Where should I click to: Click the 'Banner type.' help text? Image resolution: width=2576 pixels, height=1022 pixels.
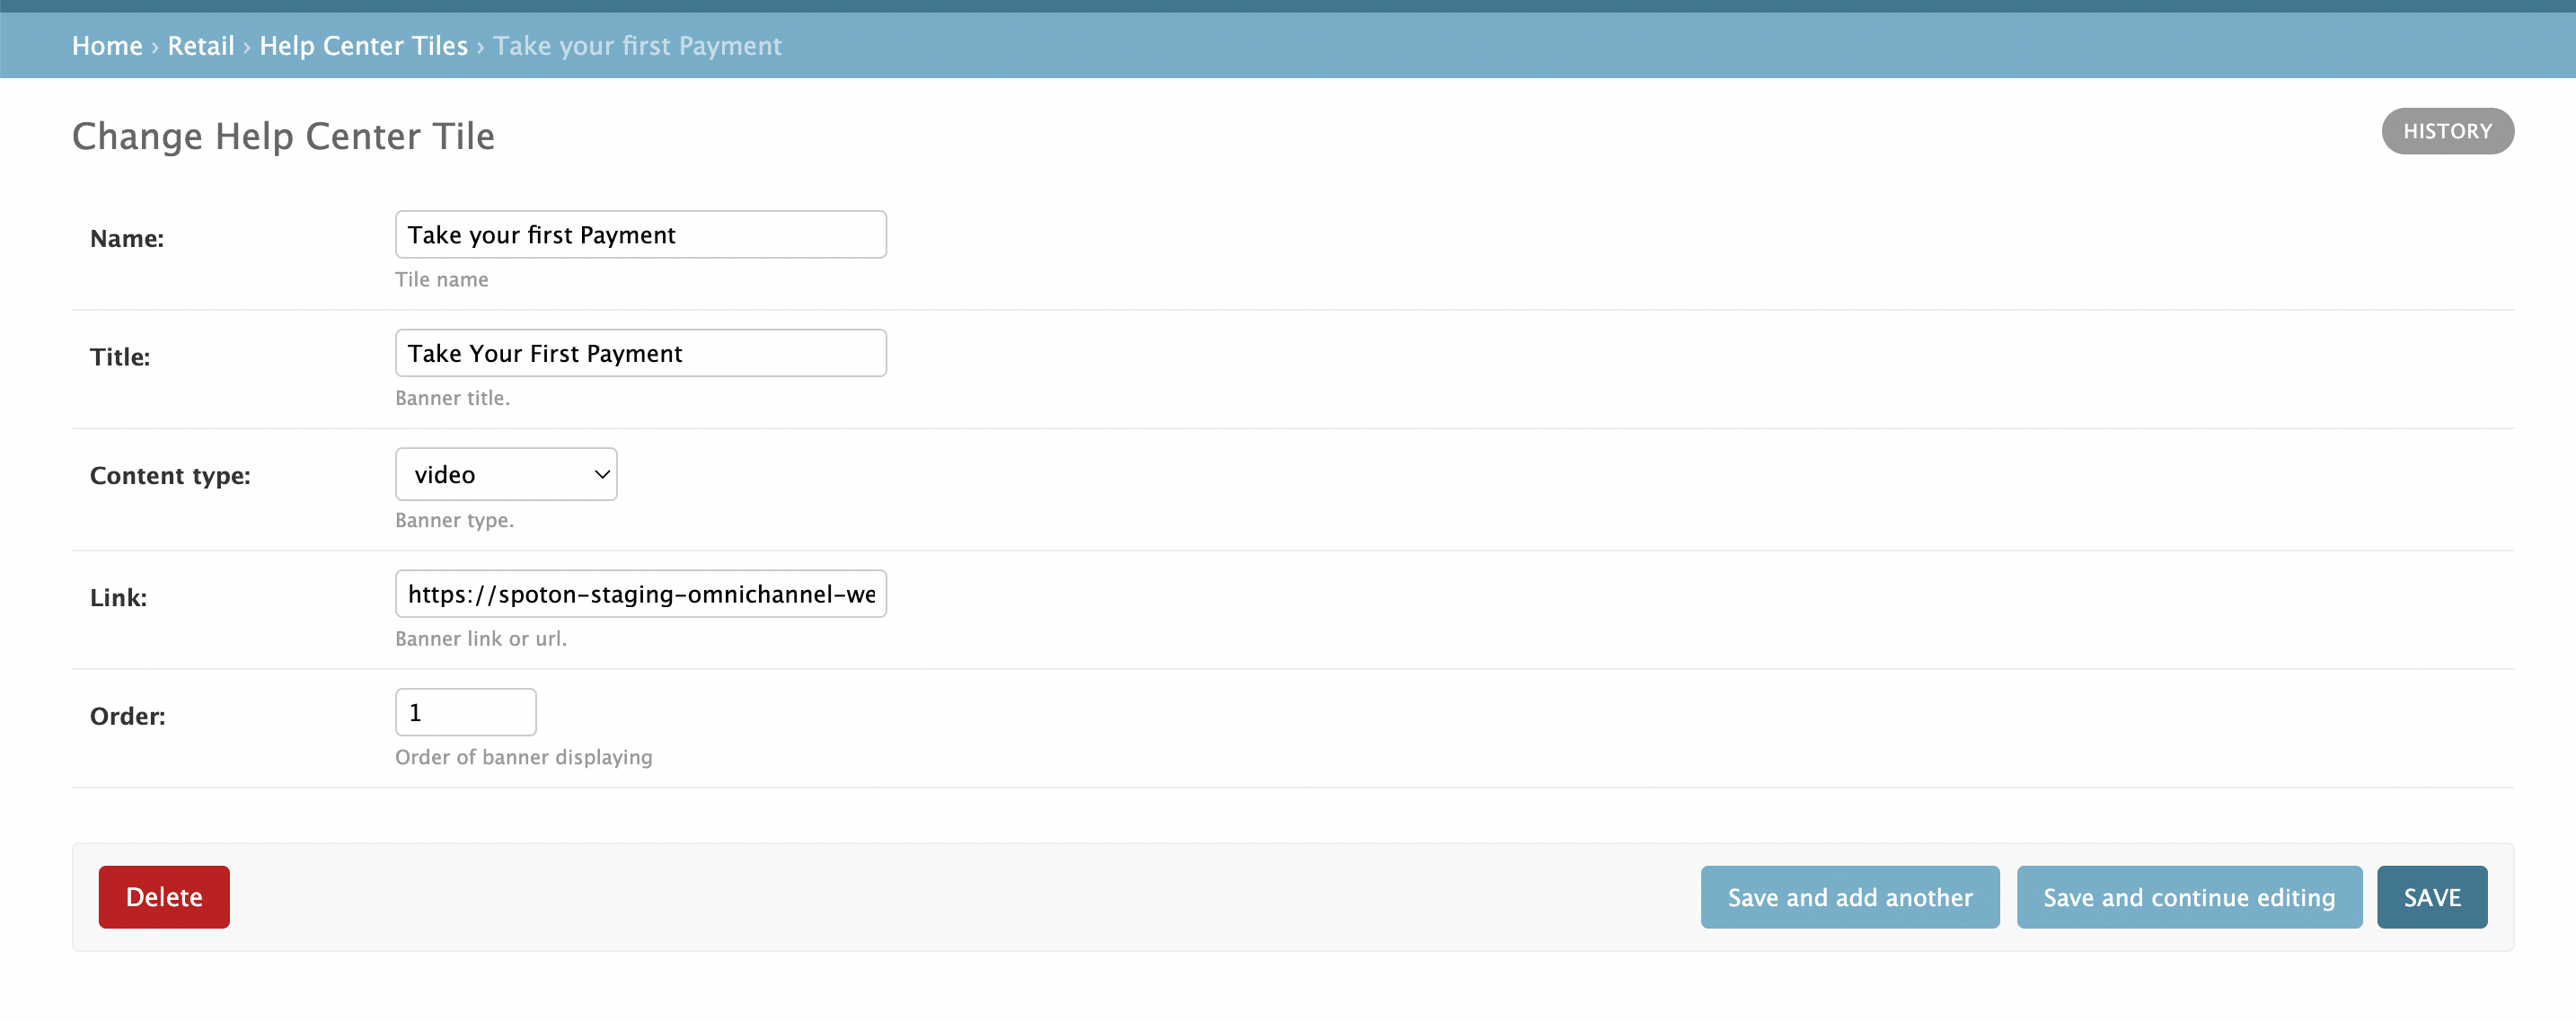(455, 520)
